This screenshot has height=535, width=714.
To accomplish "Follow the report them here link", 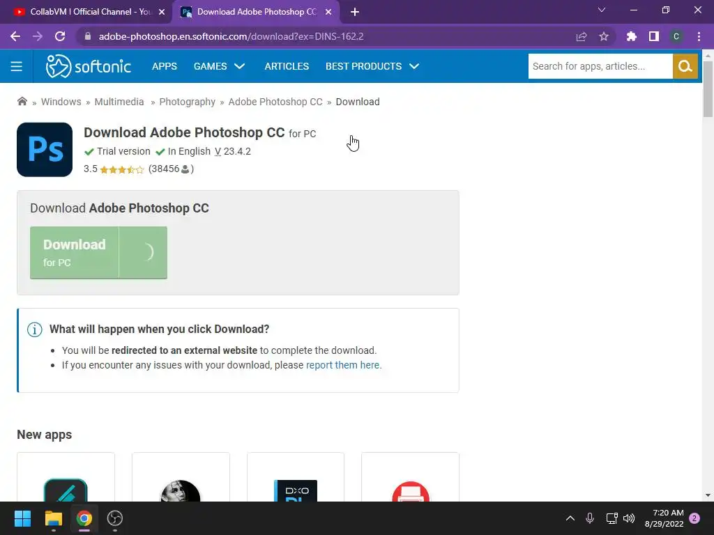I will click(344, 365).
